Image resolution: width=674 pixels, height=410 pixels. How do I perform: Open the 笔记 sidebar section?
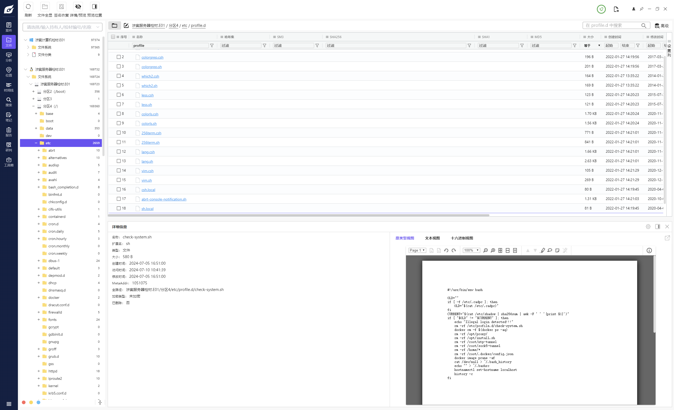point(9,117)
